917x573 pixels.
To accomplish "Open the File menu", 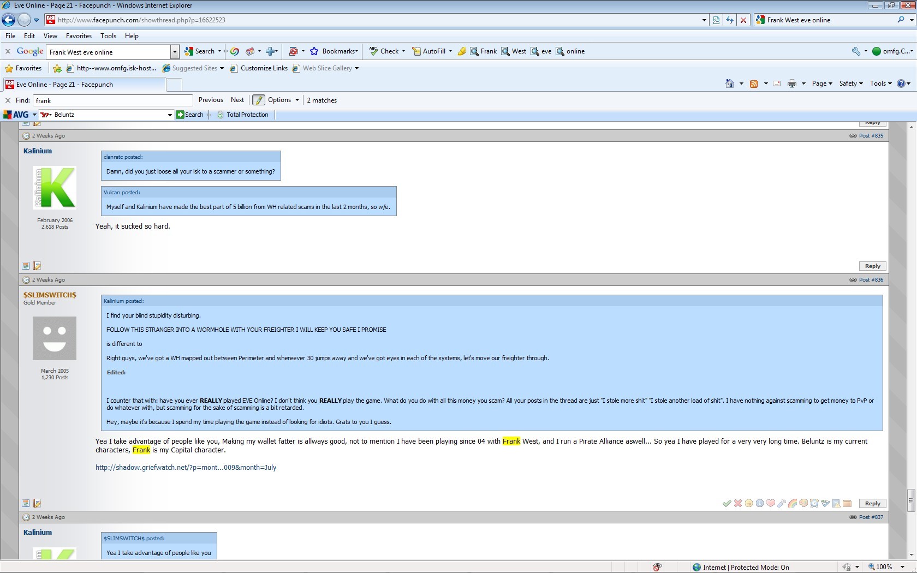I will (10, 36).
